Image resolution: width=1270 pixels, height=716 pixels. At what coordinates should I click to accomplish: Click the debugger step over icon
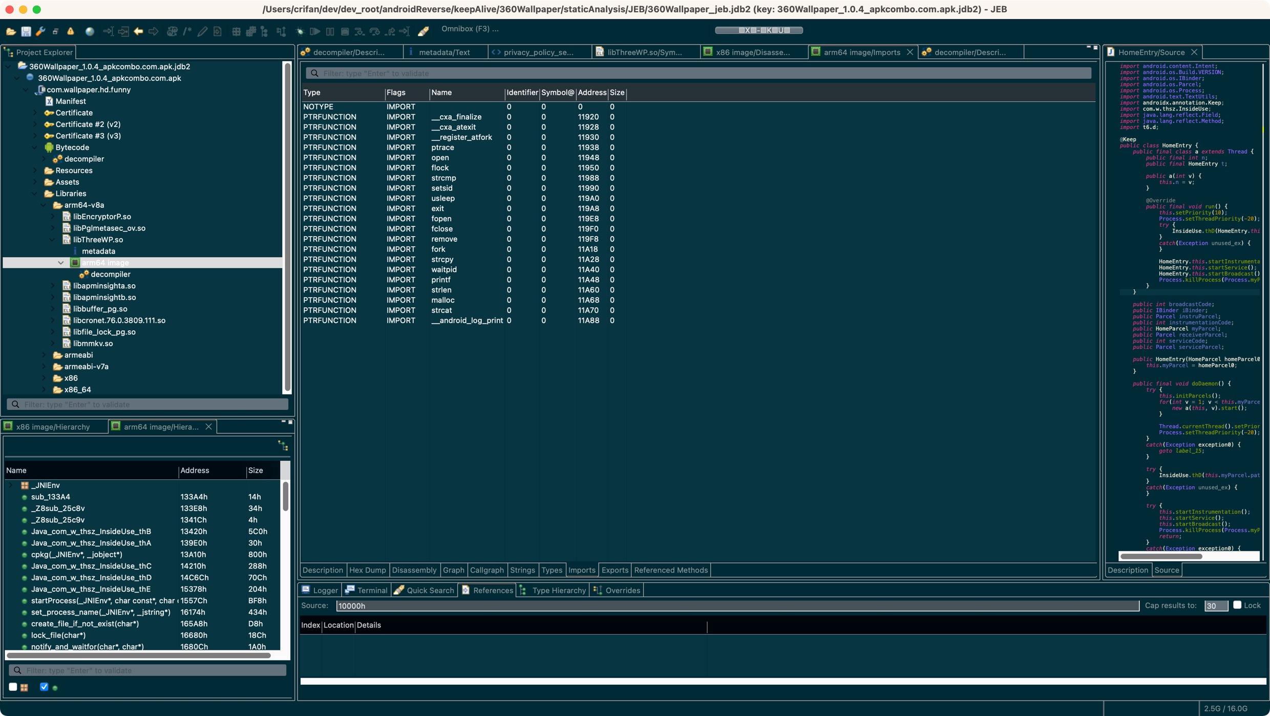click(375, 32)
